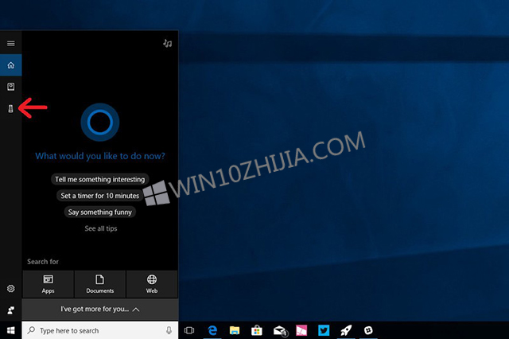Screen dimensions: 509x339
Task: Expand 'I've got more for you...'
Action: pyautogui.click(x=100, y=310)
